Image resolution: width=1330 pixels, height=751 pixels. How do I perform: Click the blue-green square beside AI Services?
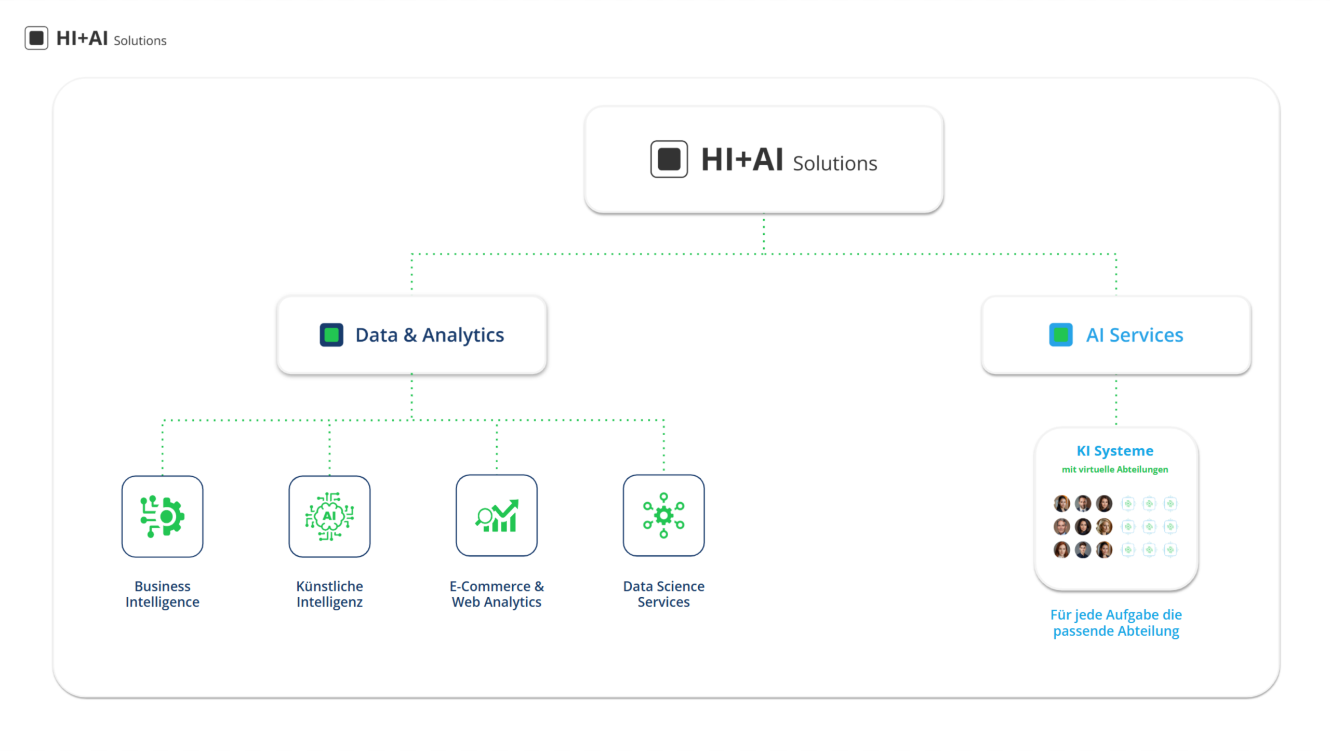pyautogui.click(x=1060, y=335)
